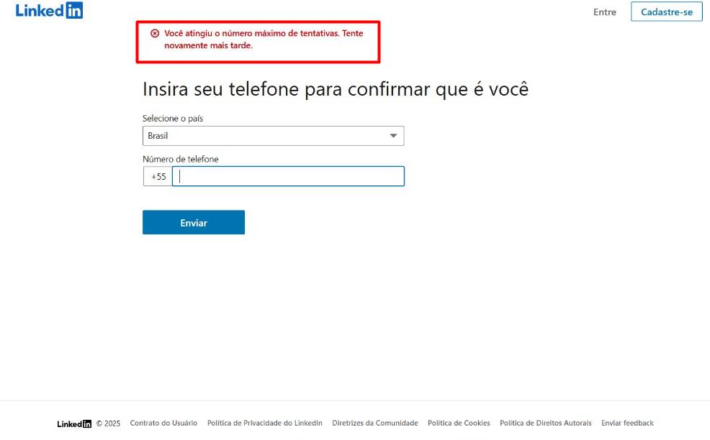Click the error icon in the red alert
Viewport: 710px width, 440px height.
[x=155, y=33]
